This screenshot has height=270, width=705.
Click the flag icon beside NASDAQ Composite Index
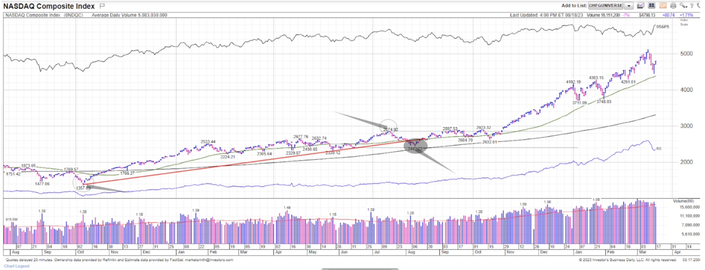point(102,6)
